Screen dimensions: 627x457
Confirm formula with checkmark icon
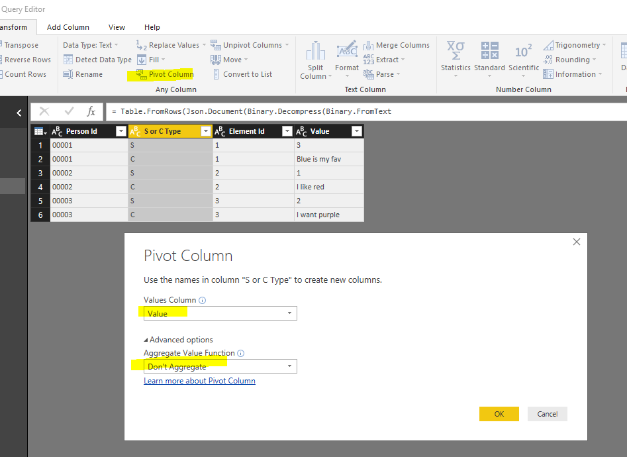coord(69,111)
